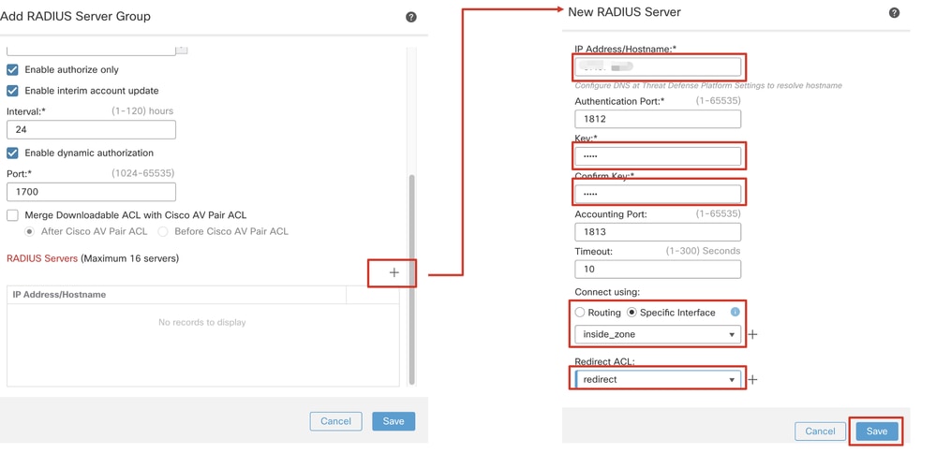Toggle Enable dynamic authorization checkbox
Viewport: 936px width, 468px height.
(12, 154)
